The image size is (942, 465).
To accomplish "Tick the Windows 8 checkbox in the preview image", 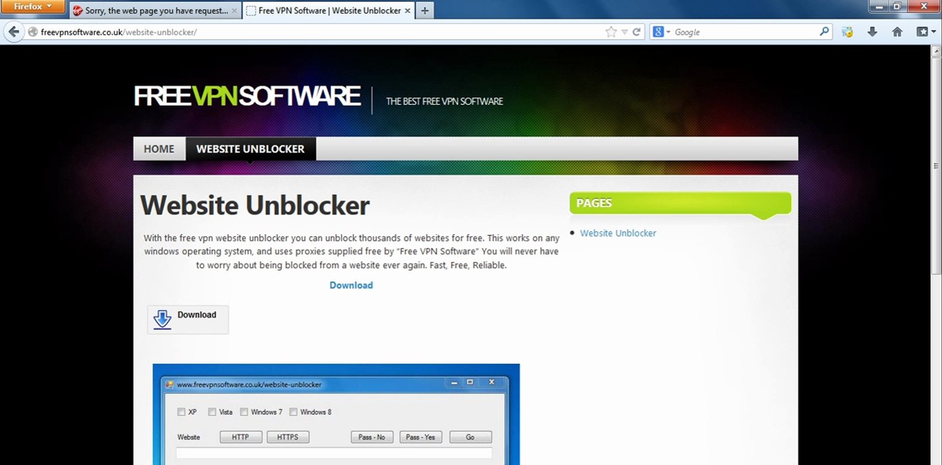I will pyautogui.click(x=294, y=412).
